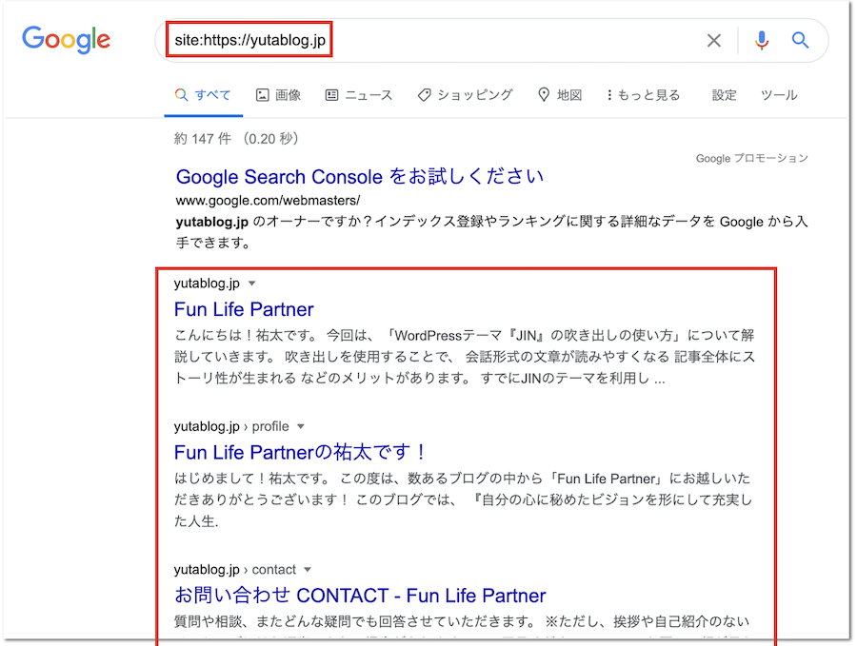Click the blue magnifier search icon

pos(800,40)
